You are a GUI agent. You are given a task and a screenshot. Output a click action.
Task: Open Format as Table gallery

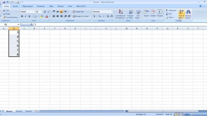130,14
